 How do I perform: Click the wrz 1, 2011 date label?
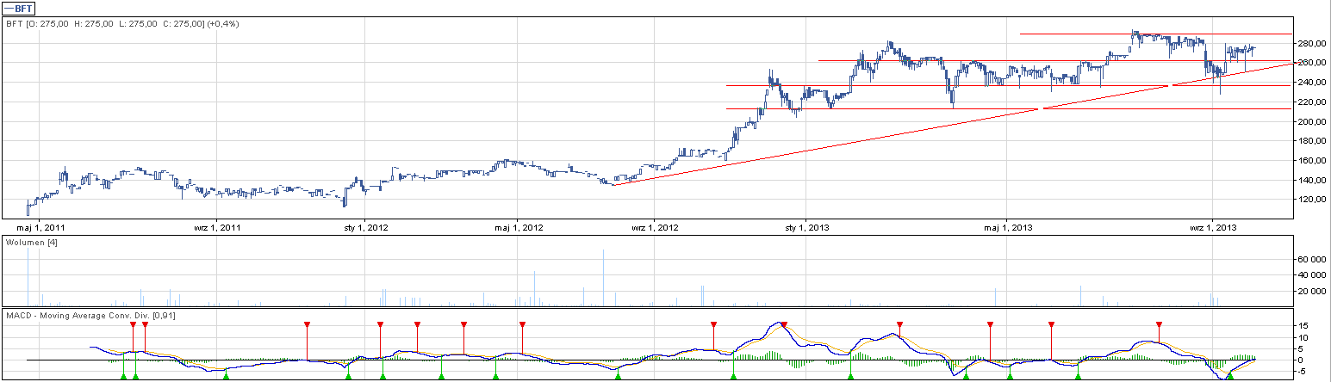217,228
